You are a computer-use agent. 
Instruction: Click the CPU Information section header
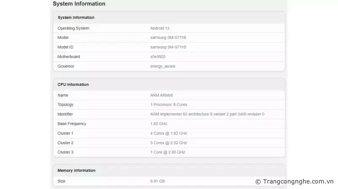coord(73,85)
